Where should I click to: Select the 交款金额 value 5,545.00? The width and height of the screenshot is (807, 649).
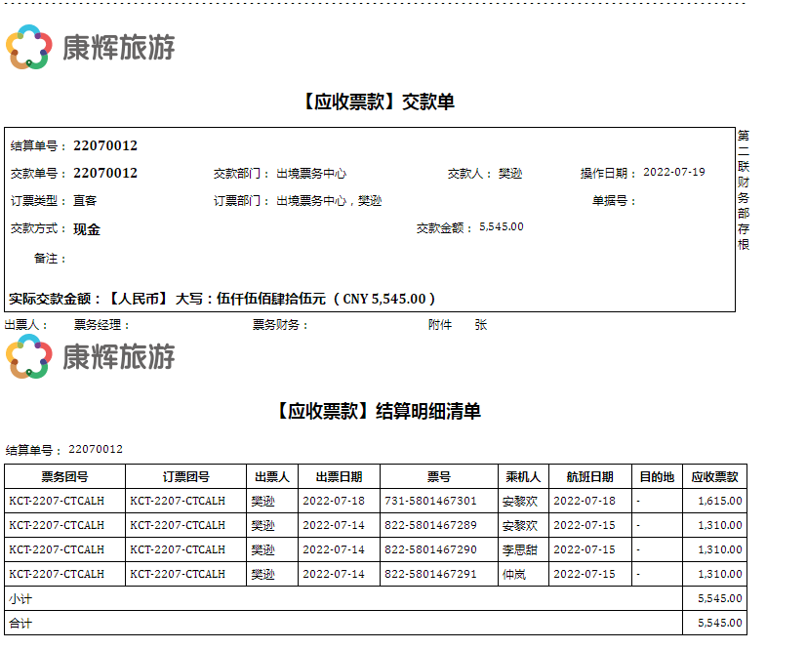pos(501,227)
